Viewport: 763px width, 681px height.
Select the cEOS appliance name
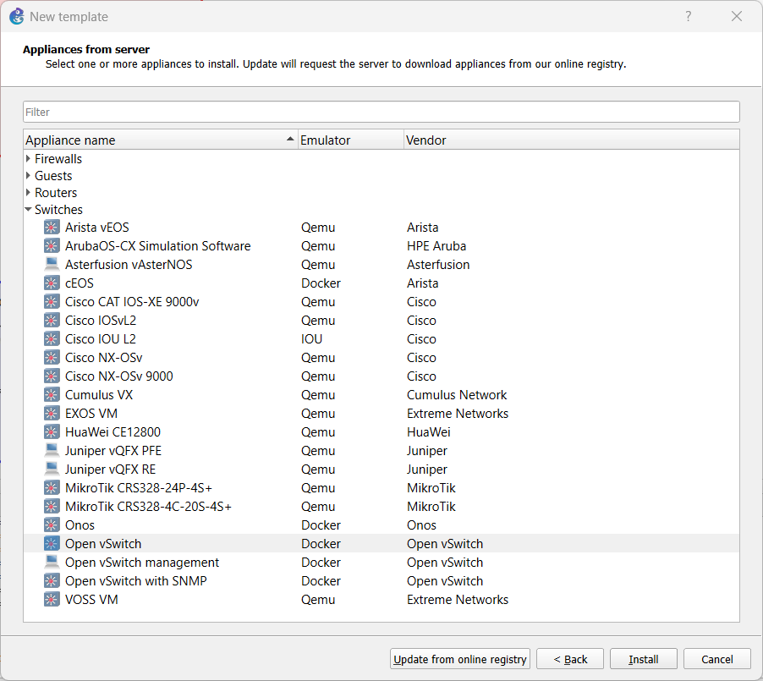click(x=80, y=283)
